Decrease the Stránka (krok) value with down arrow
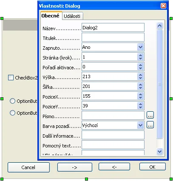173x181 pixels. (140, 59)
